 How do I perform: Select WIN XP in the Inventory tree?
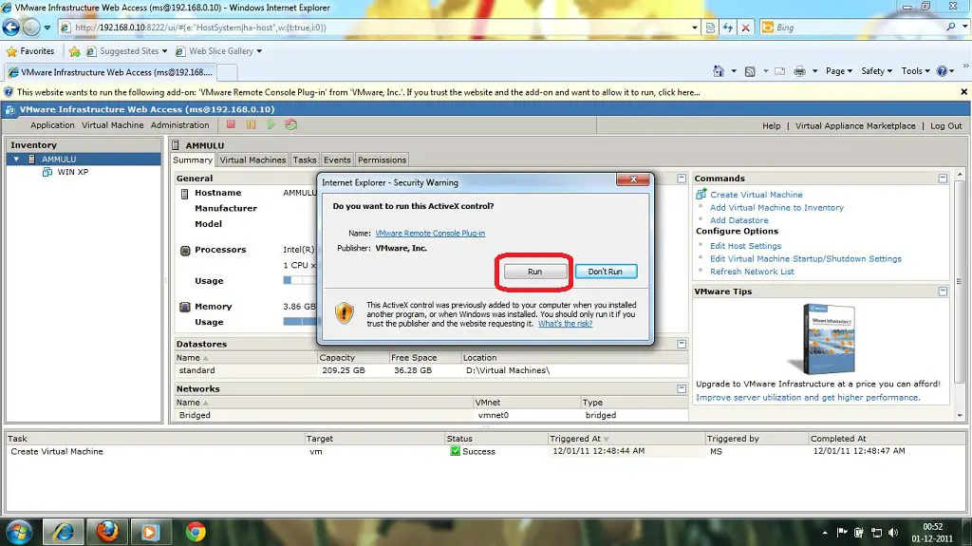point(72,172)
